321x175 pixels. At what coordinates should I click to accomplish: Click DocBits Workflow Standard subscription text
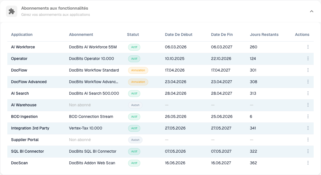click(94, 70)
